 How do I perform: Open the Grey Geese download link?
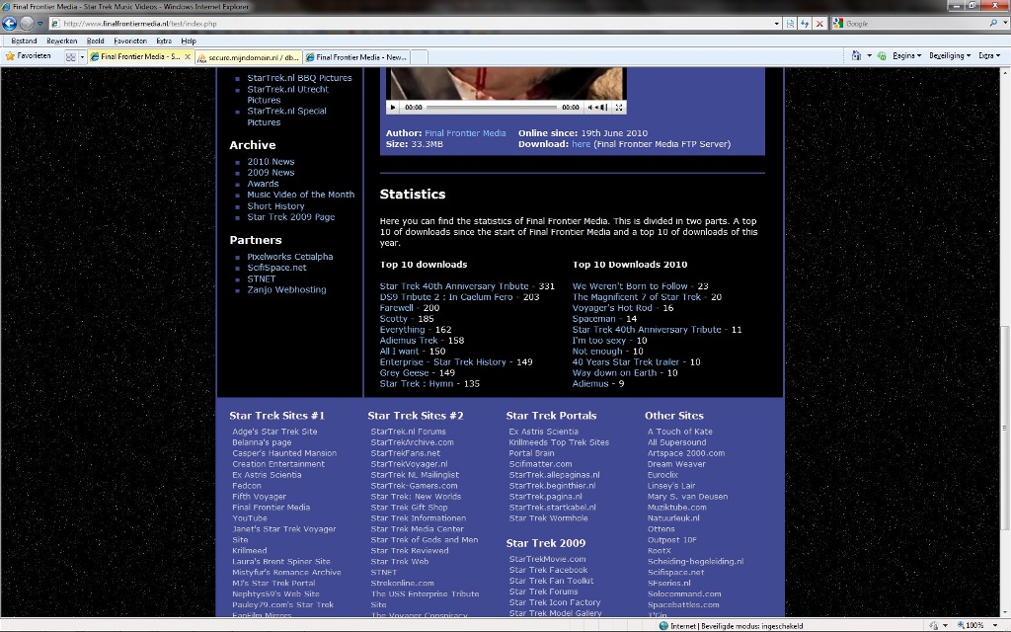(404, 372)
